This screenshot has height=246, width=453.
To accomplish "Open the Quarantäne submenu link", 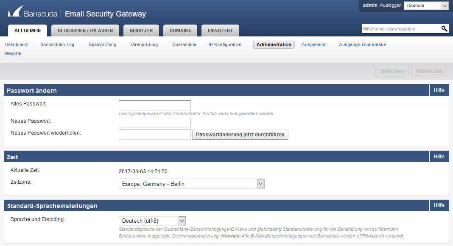I will (x=184, y=44).
